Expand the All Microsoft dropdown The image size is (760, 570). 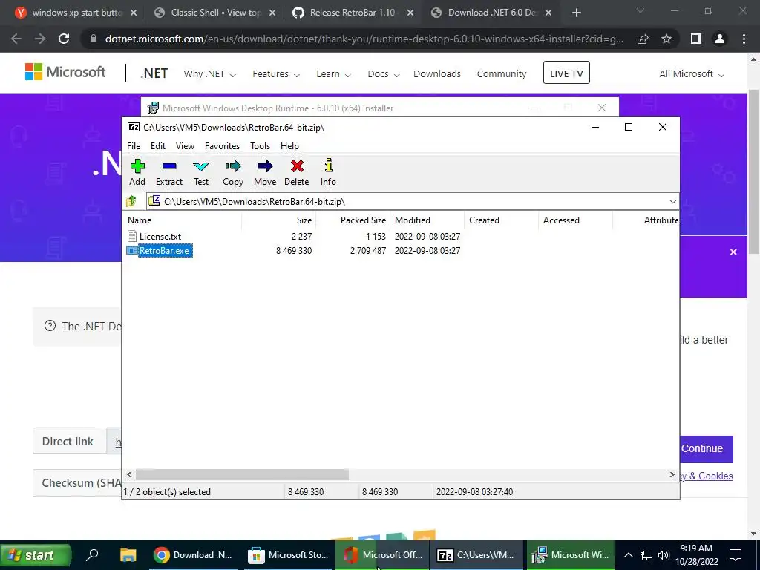pyautogui.click(x=692, y=74)
